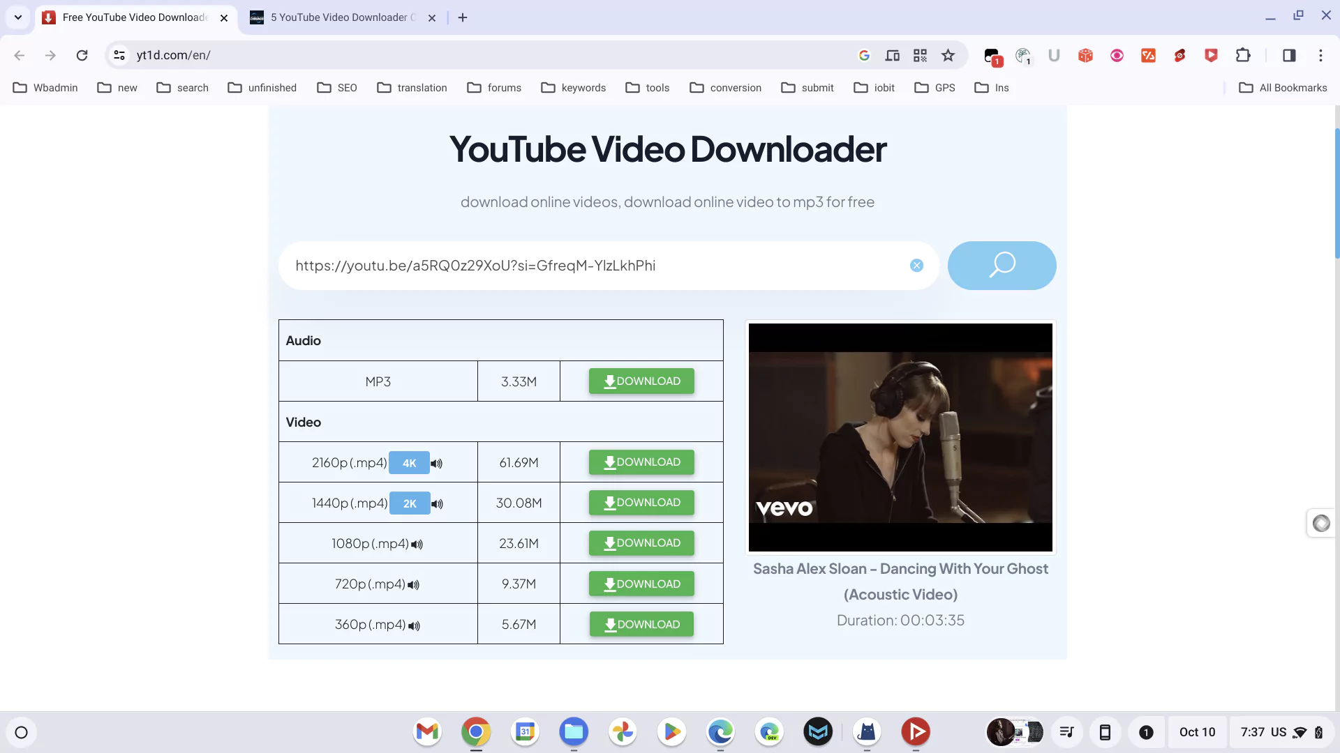Click the send-to-devices icon
This screenshot has width=1340, height=753.
coord(893,55)
